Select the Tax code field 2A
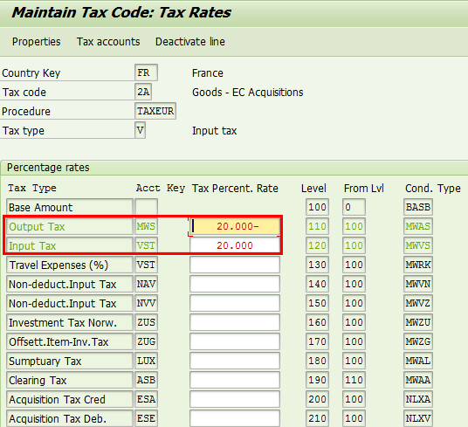468x427 pixels. pyautogui.click(x=143, y=92)
